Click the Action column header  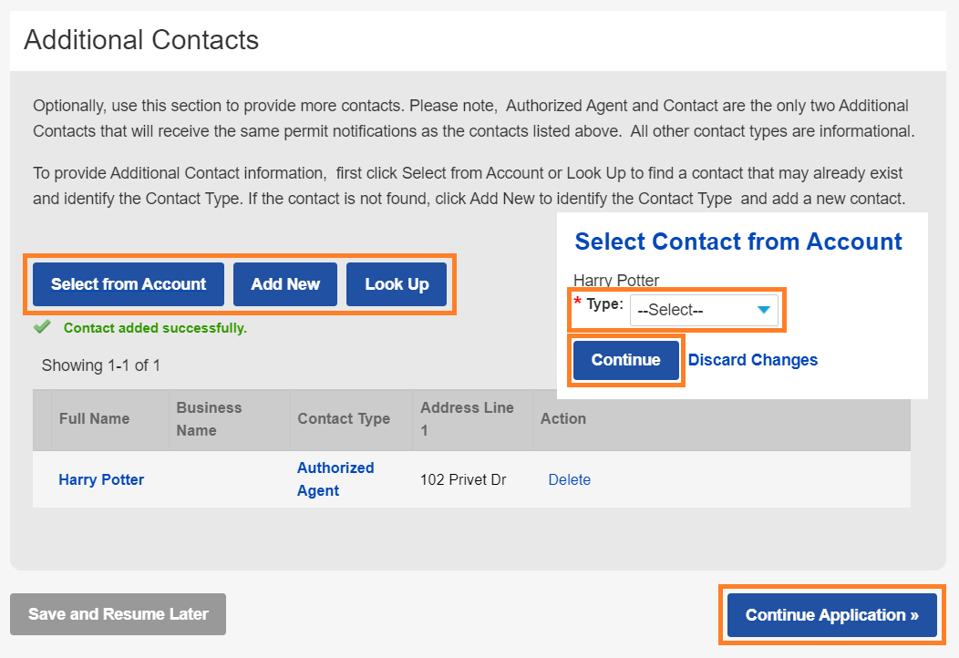(x=563, y=419)
